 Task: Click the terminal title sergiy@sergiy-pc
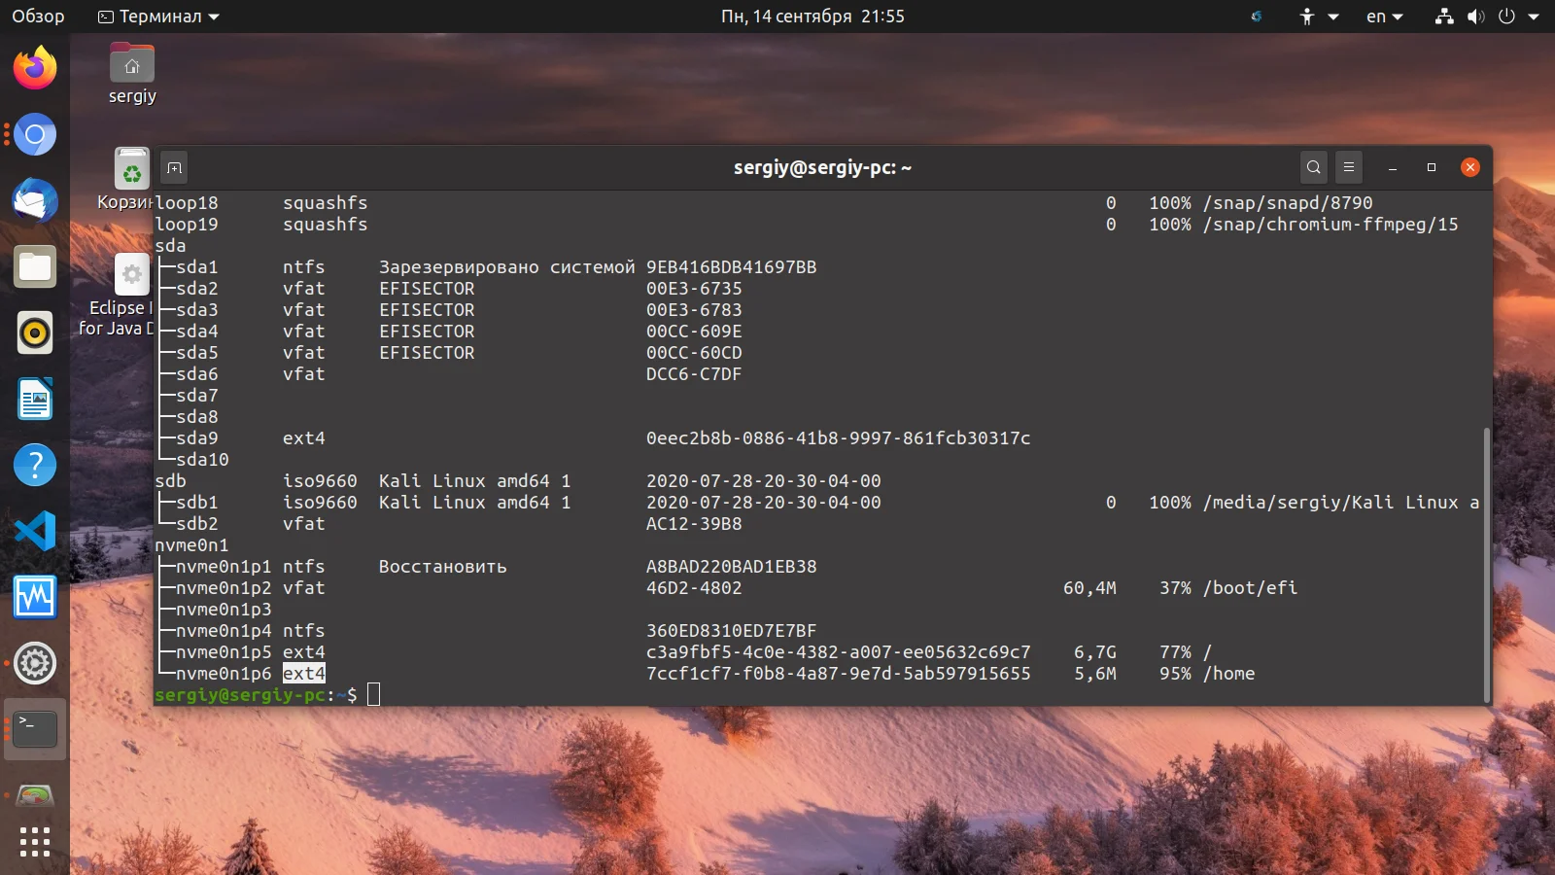tap(823, 167)
